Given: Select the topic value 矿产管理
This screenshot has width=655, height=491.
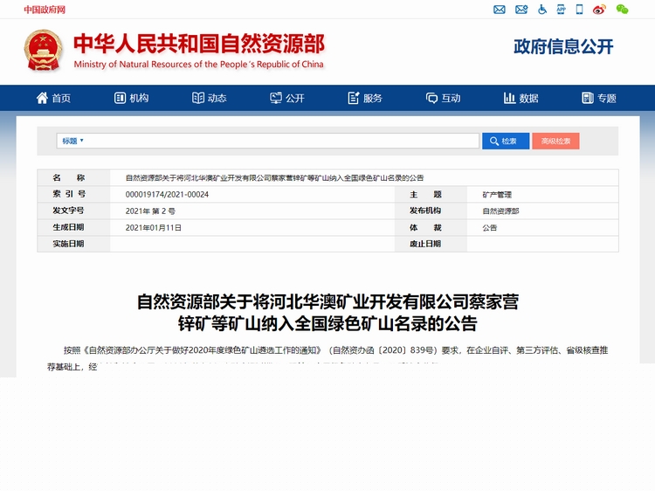Looking at the screenshot, I should click(x=497, y=195).
